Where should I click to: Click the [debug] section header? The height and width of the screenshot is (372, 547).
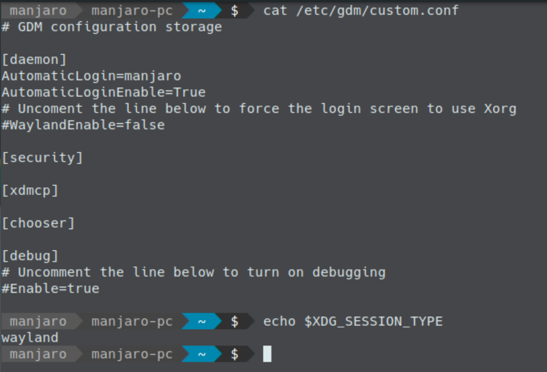[x=30, y=256]
